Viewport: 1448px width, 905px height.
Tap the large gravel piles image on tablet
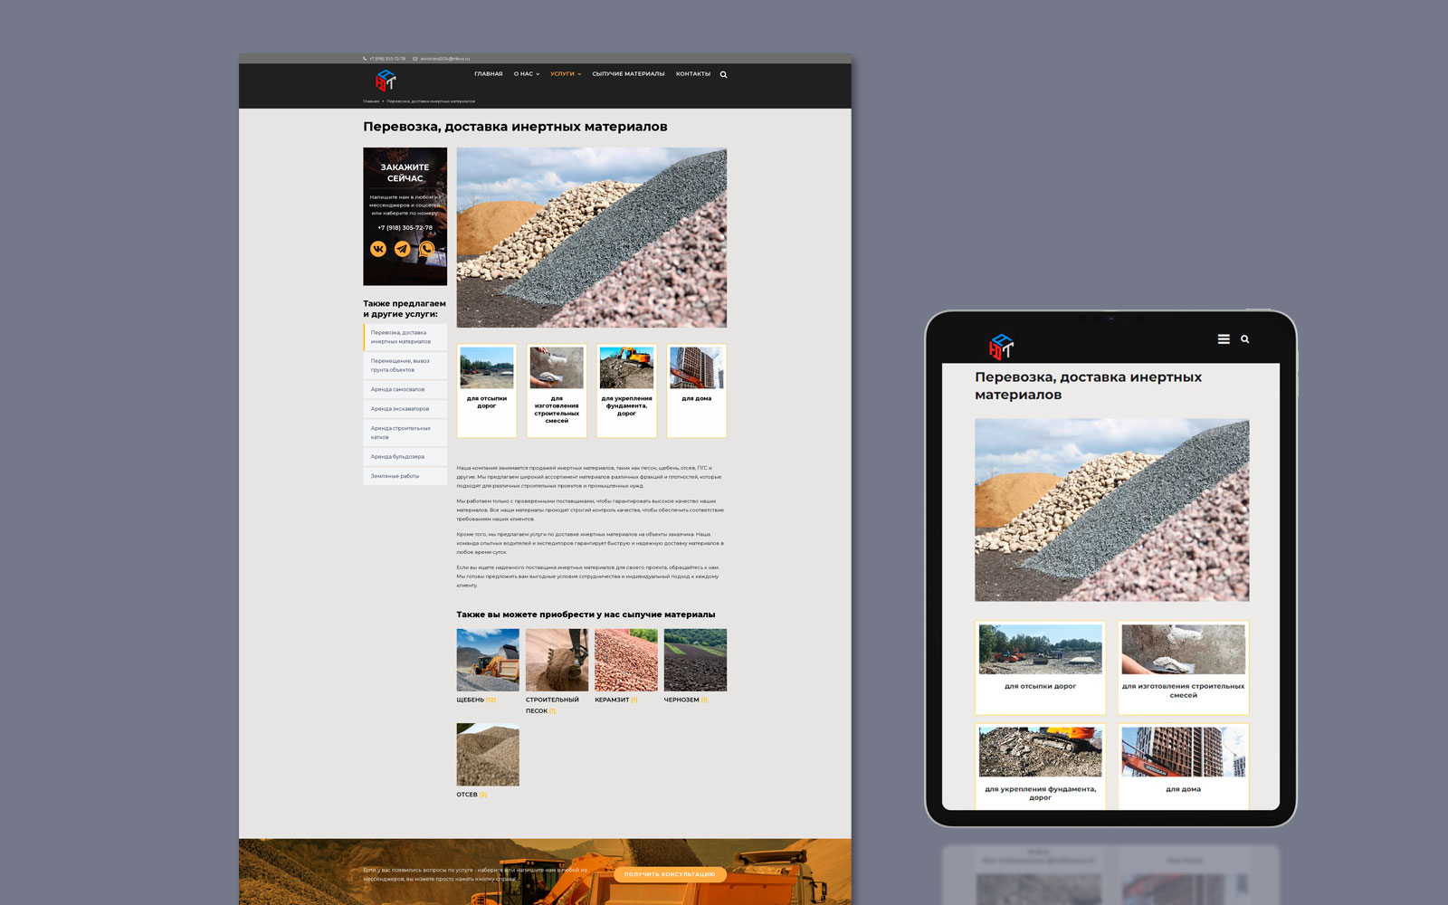coord(1112,510)
